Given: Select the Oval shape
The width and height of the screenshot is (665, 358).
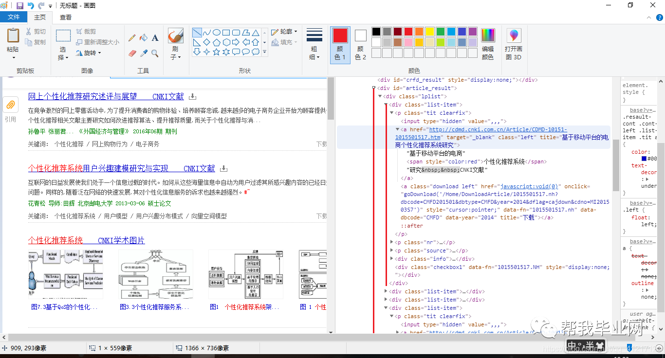Looking at the screenshot, I should (217, 33).
